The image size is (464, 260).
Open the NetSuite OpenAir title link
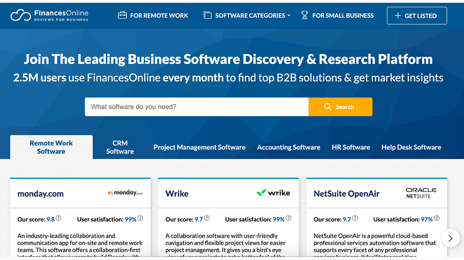(347, 194)
